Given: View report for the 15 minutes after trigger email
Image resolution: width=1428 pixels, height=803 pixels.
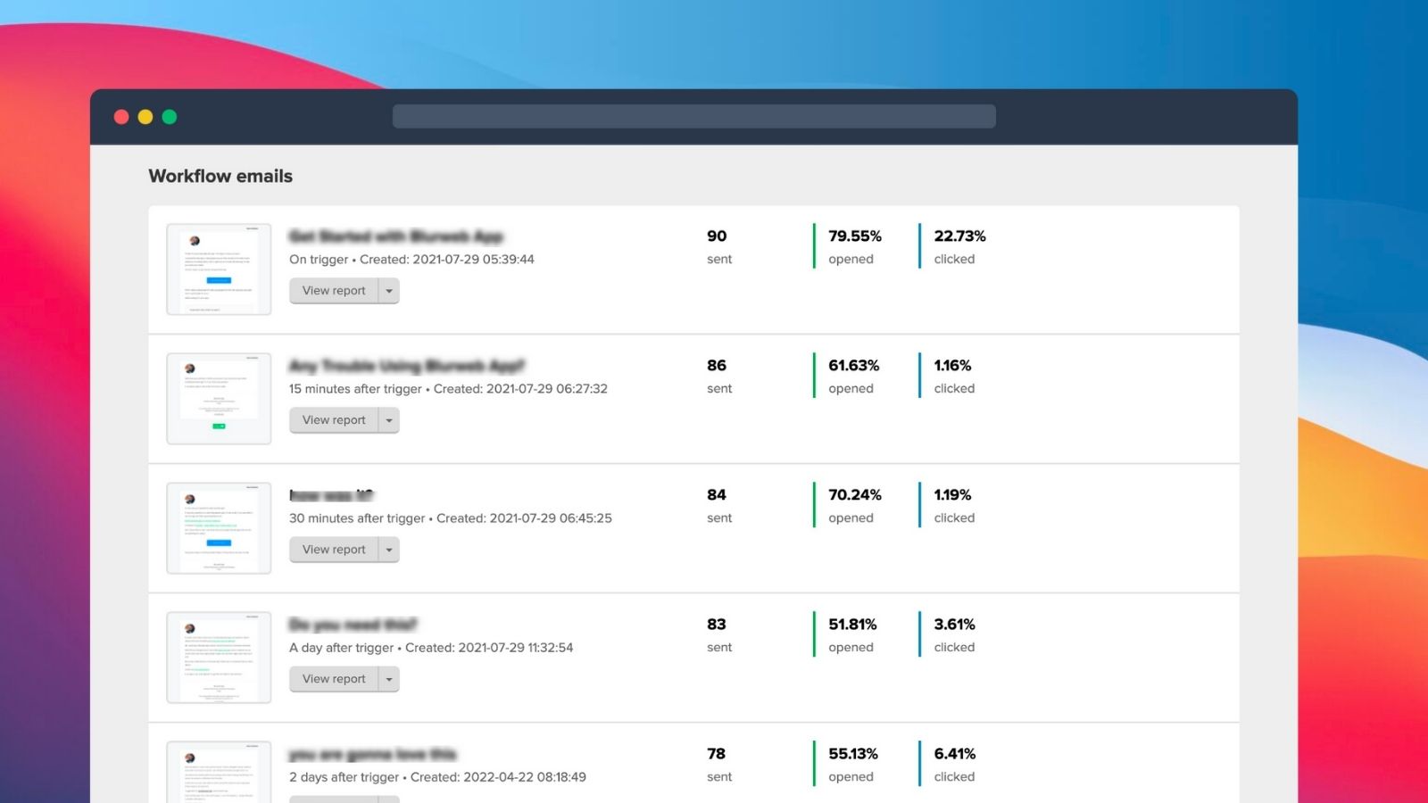Looking at the screenshot, I should (334, 420).
